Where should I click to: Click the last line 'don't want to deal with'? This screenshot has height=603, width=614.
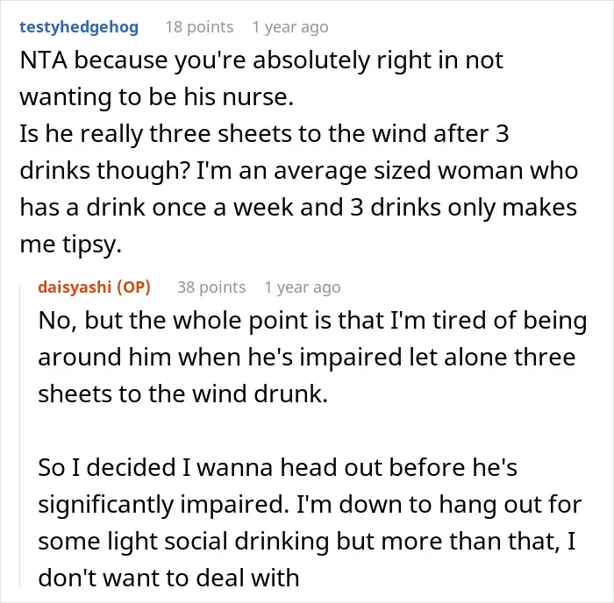point(168,578)
